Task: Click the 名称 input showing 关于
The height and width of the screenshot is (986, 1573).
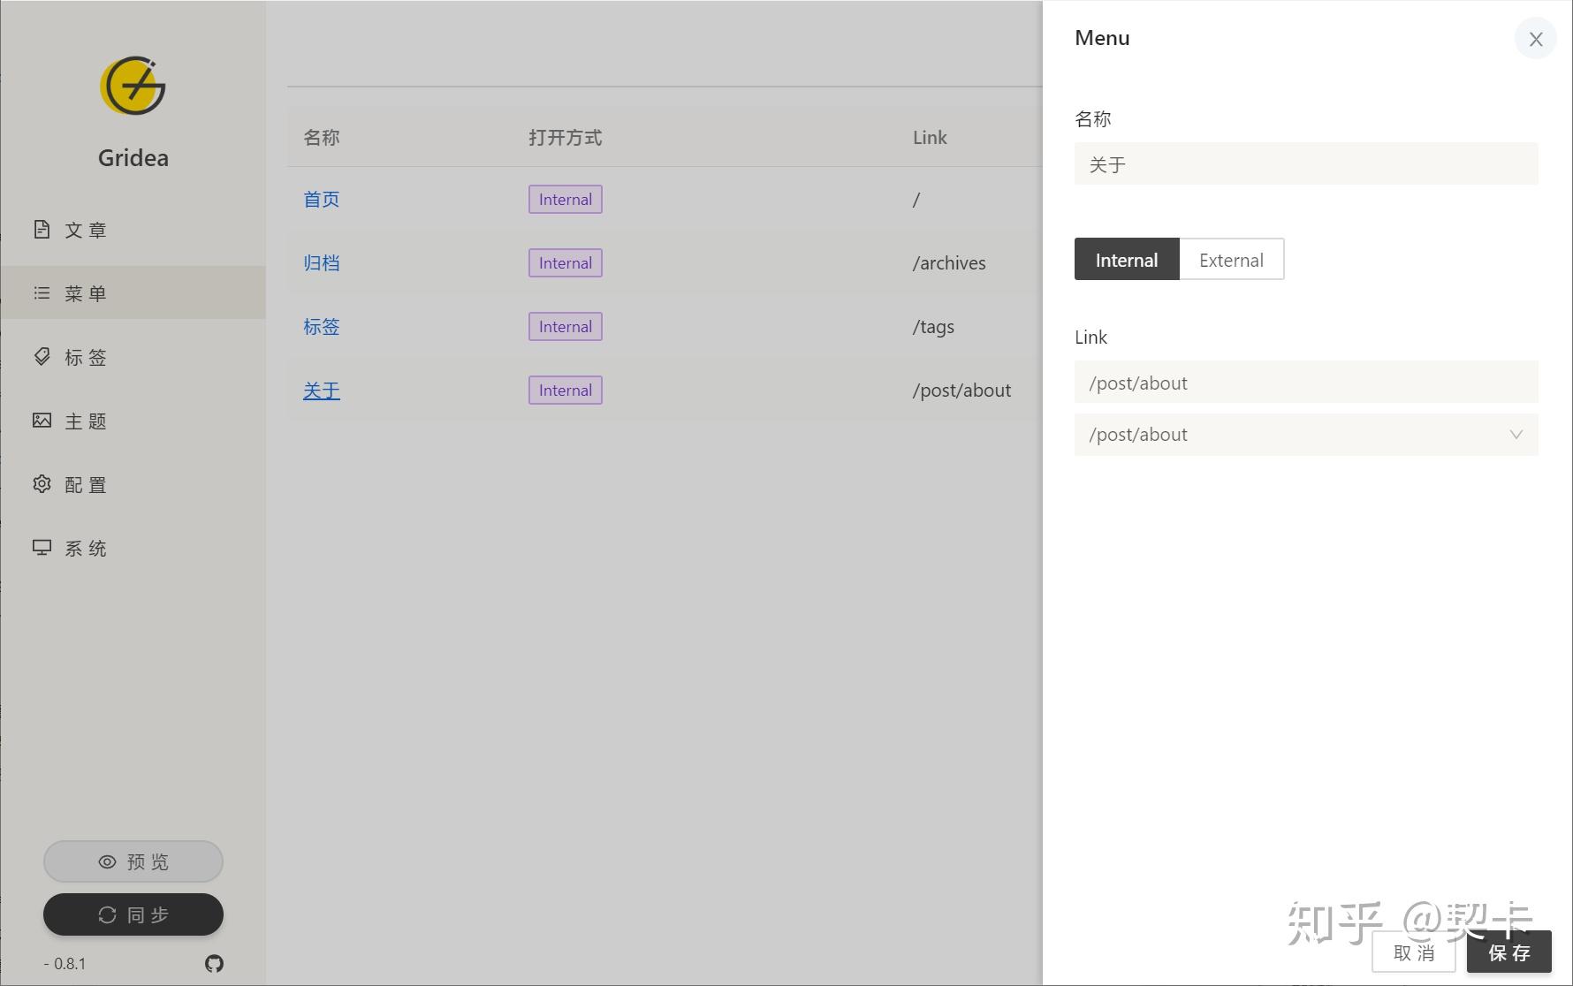Action: click(x=1306, y=163)
